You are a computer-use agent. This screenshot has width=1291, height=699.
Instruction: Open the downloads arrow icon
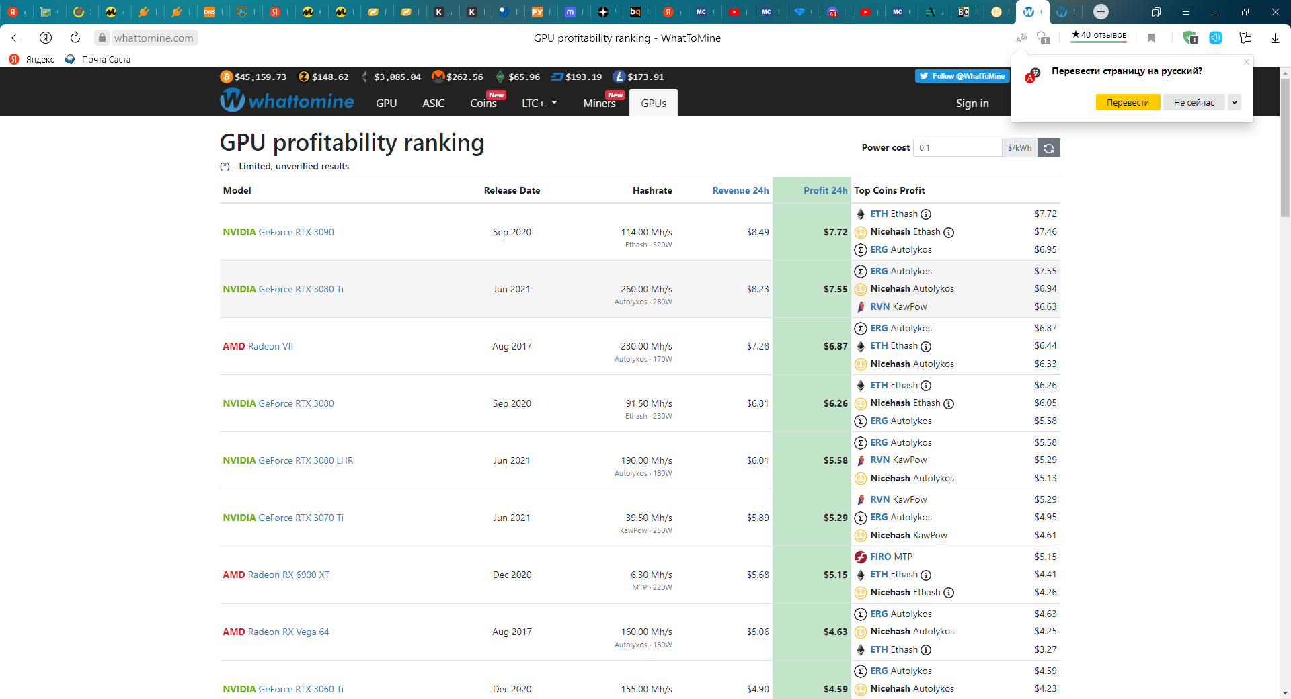[x=1275, y=38]
